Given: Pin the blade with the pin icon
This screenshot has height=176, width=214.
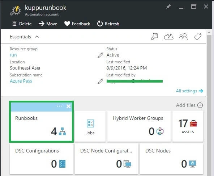Looking at the screenshot, I should (x=168, y=7).
